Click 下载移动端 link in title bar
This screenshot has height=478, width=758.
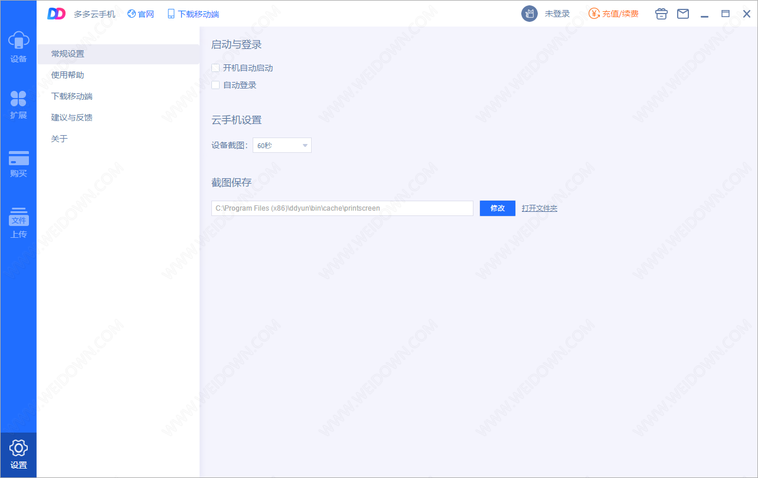point(193,14)
